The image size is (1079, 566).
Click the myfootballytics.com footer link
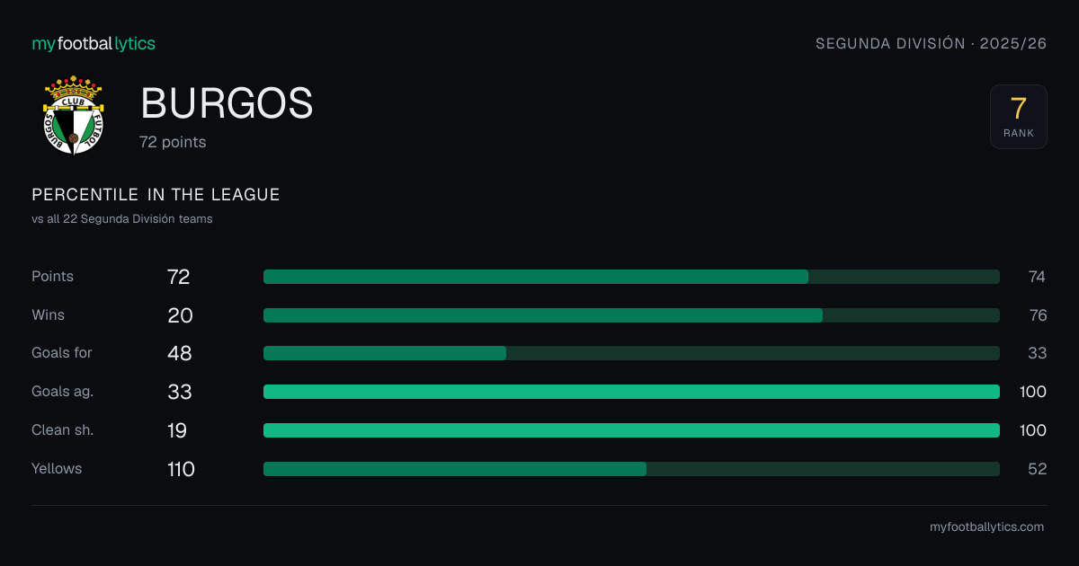coord(986,527)
